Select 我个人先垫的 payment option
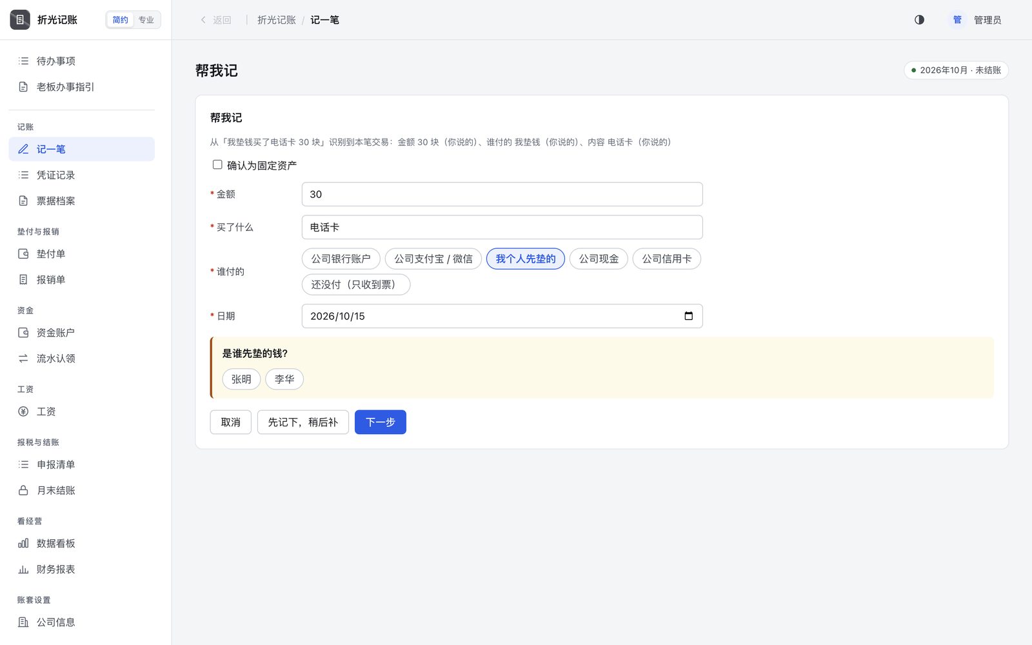1032x645 pixels. (526, 259)
